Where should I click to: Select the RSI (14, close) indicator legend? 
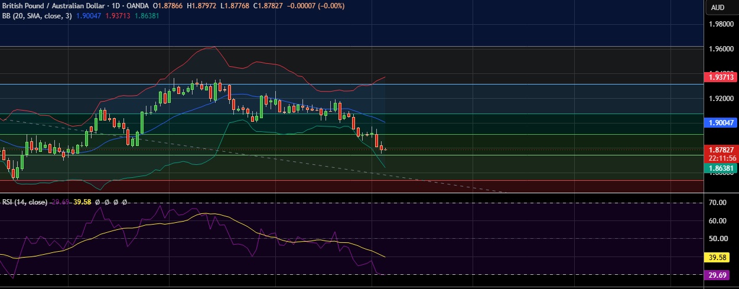pos(25,202)
